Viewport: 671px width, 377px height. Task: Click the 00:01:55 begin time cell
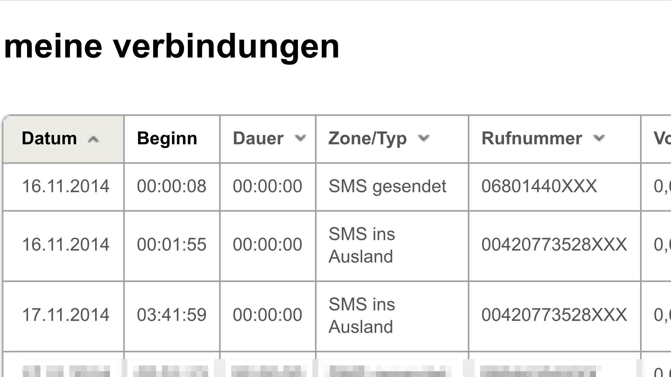coord(172,245)
